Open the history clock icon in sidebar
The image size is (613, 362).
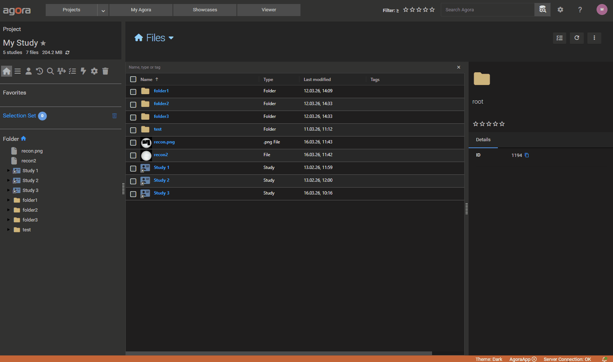(x=39, y=71)
